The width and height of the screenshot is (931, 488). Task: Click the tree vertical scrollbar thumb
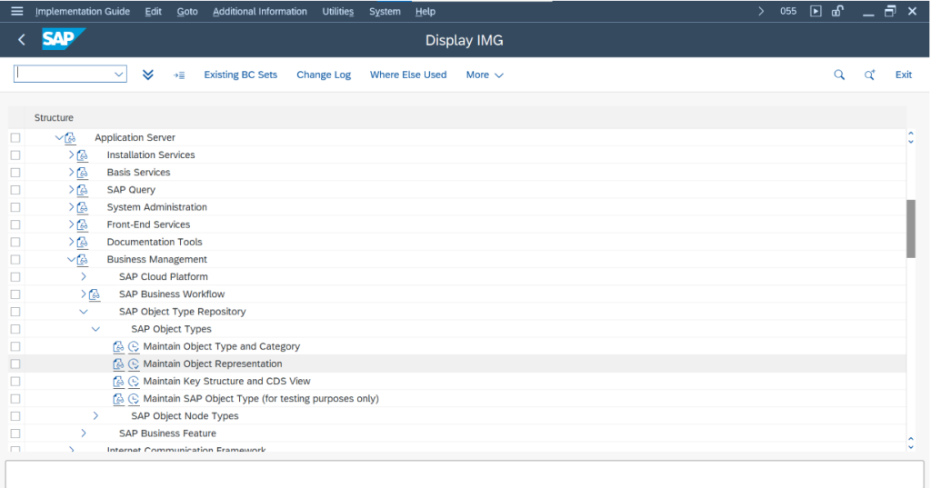(x=911, y=229)
